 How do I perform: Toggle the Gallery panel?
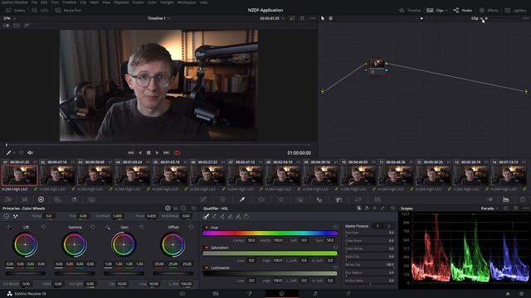click(x=15, y=11)
